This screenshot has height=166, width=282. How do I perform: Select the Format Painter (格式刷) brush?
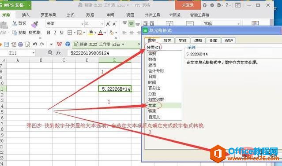click(34, 25)
